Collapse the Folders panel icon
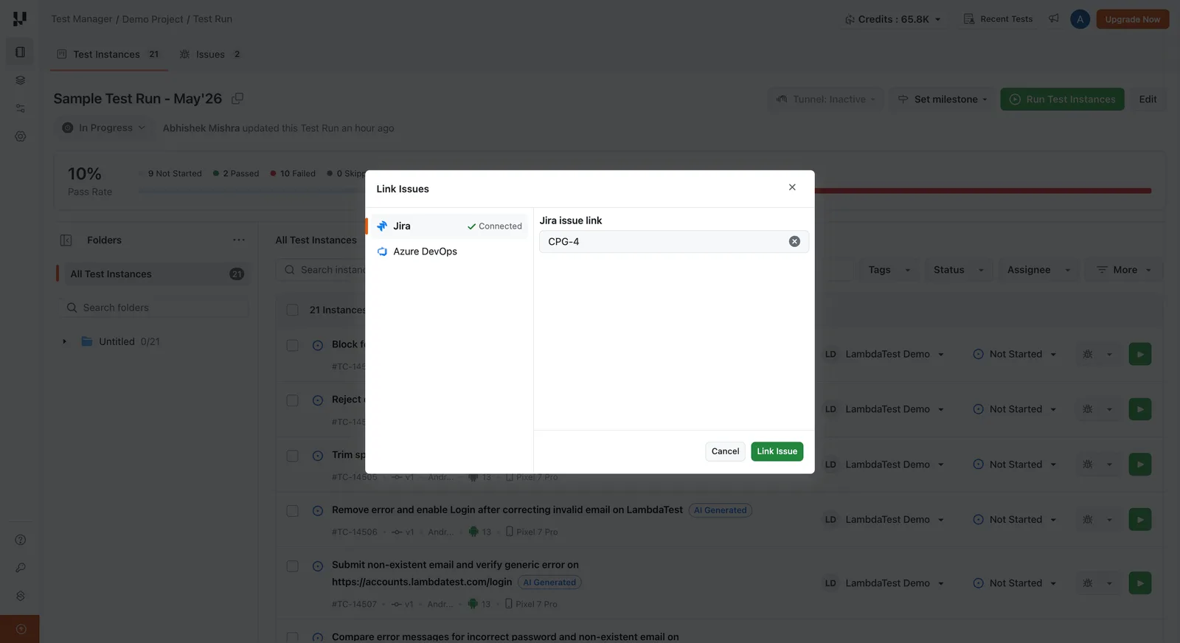Image resolution: width=1180 pixels, height=643 pixels. (66, 240)
